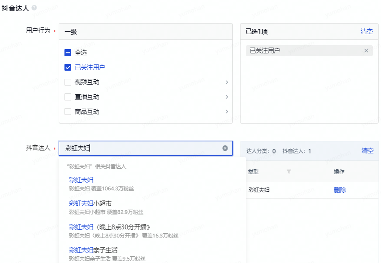Click the 操作 column header
Viewport: 381px width, 263px height.
coord(339,172)
